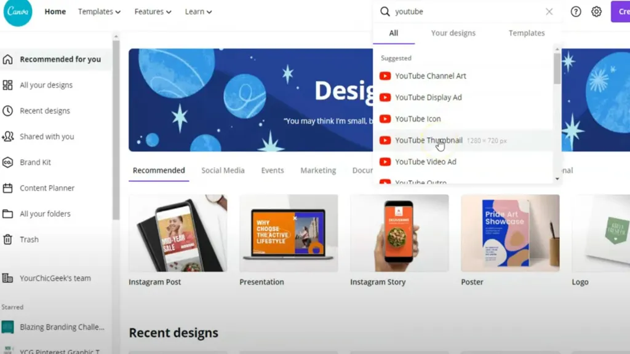Expand the Features dropdown menu
Viewport: 630px width, 354px height.
153,12
